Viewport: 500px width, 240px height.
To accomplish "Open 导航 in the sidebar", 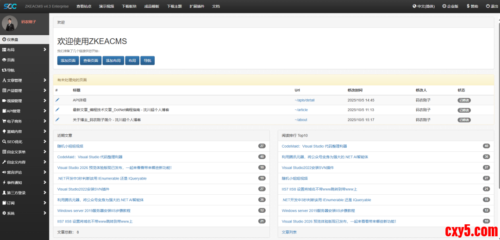I will coord(11,70).
